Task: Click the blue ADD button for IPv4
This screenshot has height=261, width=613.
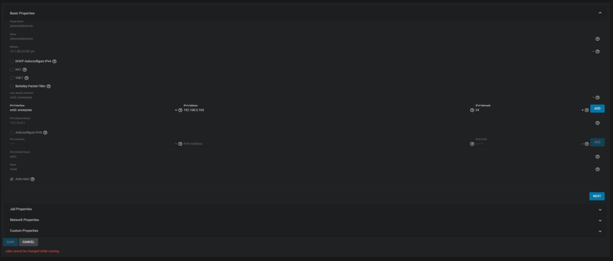Action: click(597, 108)
